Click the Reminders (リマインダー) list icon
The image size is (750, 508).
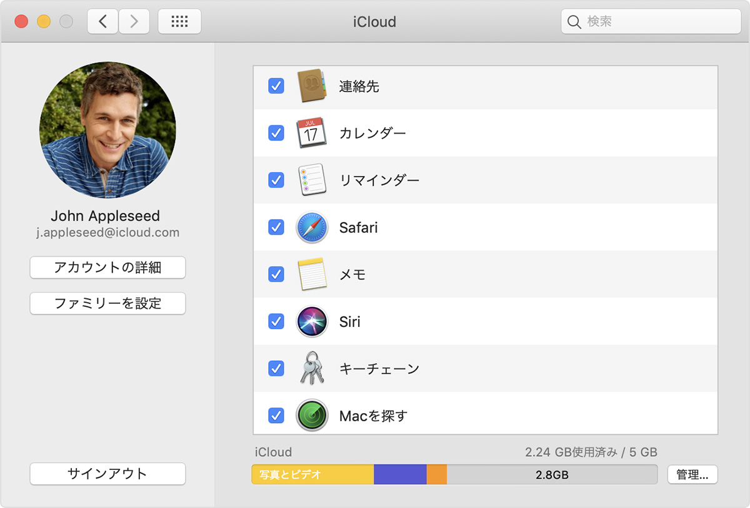coord(312,180)
